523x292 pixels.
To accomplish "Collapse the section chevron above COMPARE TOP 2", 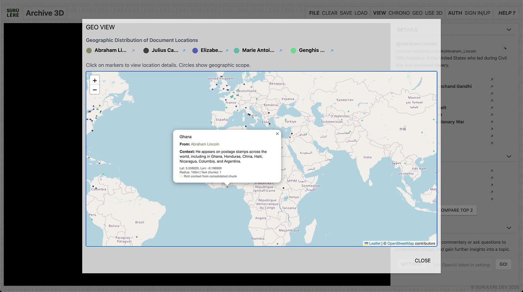I will click(x=509, y=156).
